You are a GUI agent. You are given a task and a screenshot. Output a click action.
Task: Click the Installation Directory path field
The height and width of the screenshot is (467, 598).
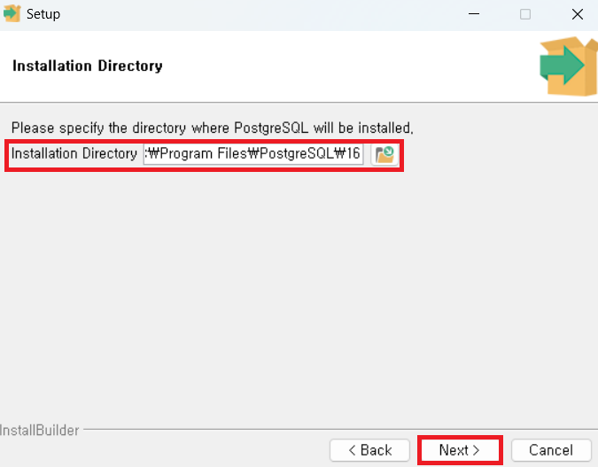253,154
